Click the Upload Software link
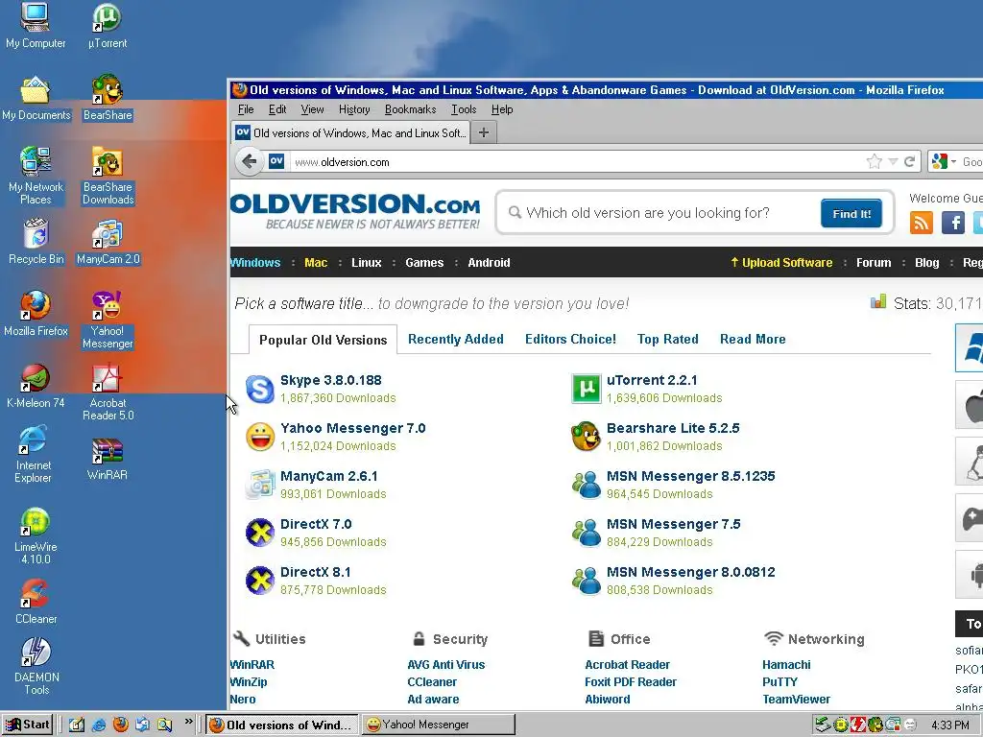 click(x=781, y=263)
